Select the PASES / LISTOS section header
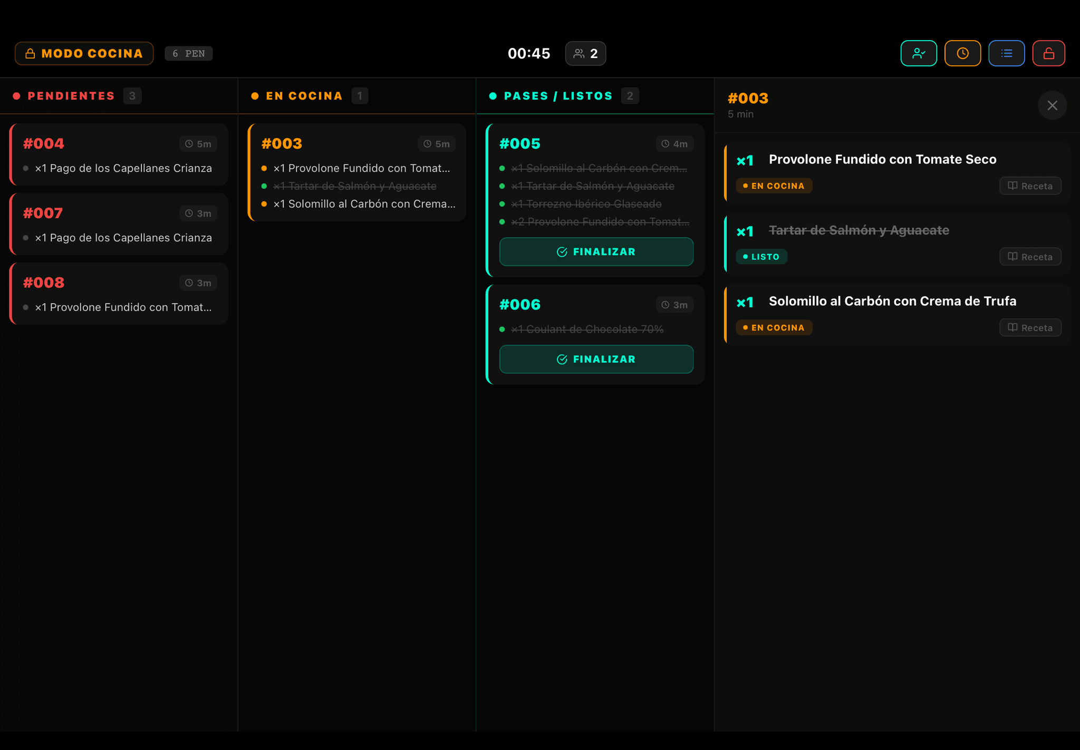The height and width of the screenshot is (750, 1080). coord(558,95)
